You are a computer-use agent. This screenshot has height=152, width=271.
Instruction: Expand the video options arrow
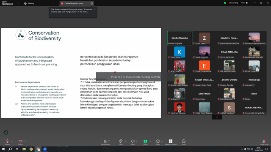click(x=25, y=141)
